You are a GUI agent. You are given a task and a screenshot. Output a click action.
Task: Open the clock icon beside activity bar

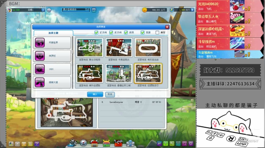pos(94,10)
